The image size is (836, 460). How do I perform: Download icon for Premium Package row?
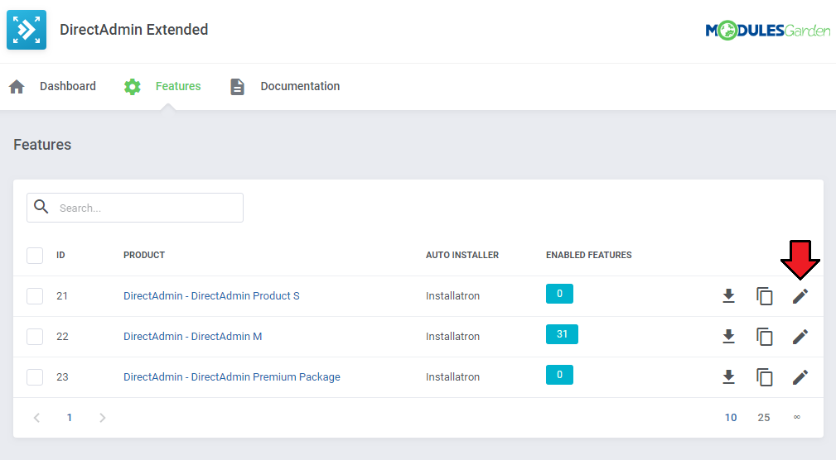click(728, 377)
